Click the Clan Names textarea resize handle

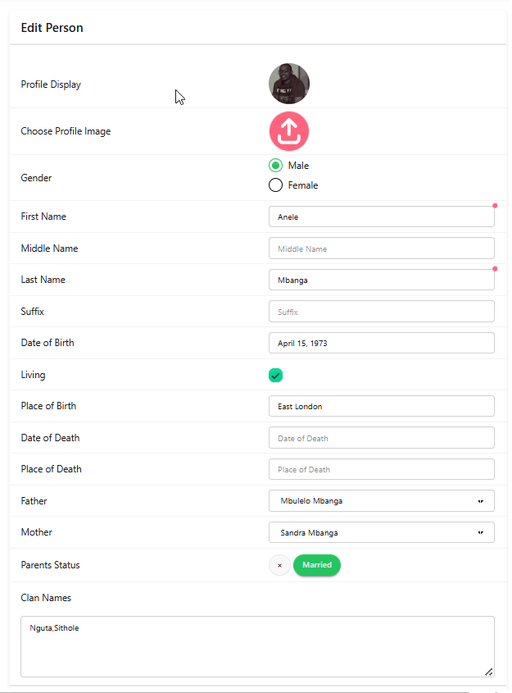click(488, 672)
